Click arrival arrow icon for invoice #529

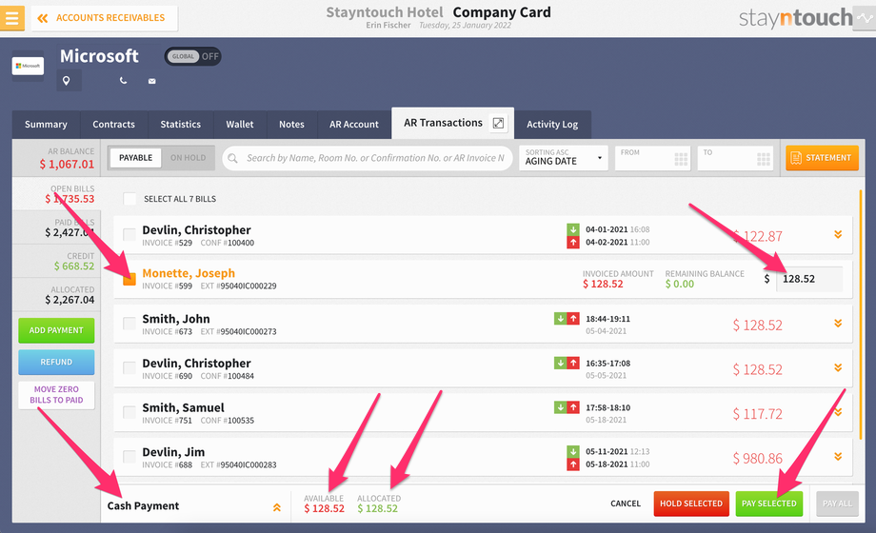573,229
